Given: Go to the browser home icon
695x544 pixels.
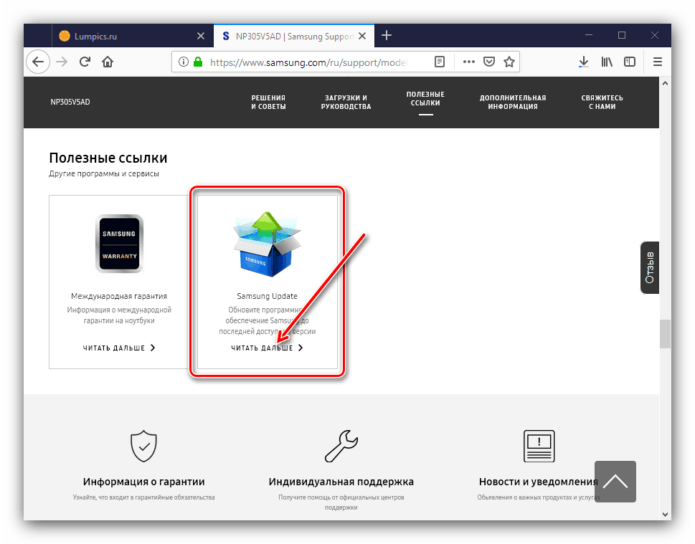Looking at the screenshot, I should [x=108, y=62].
